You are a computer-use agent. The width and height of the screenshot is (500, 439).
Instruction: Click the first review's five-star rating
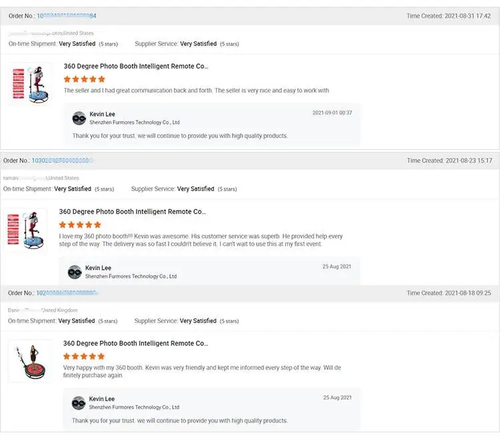(x=84, y=79)
